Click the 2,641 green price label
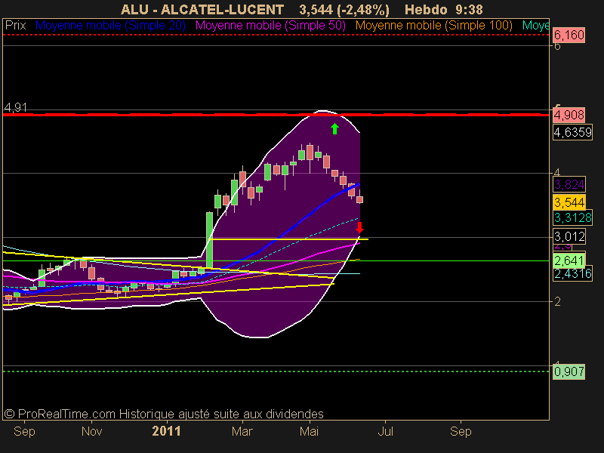Screen dimensions: 604x453 click(569, 260)
